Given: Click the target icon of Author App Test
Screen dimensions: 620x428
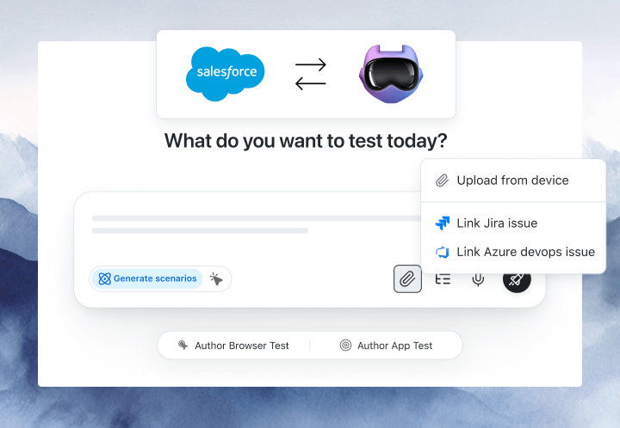Looking at the screenshot, I should [x=345, y=345].
